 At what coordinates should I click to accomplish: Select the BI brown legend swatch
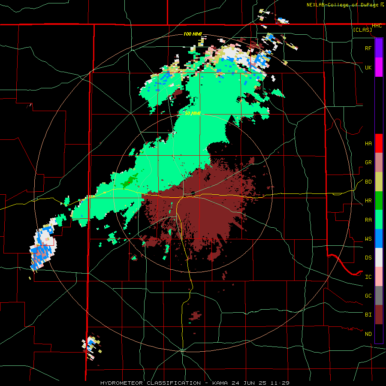coord(379,315)
